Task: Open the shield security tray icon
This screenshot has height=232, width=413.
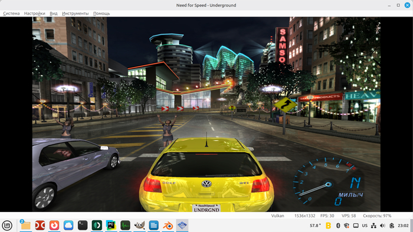Action: tap(347, 226)
